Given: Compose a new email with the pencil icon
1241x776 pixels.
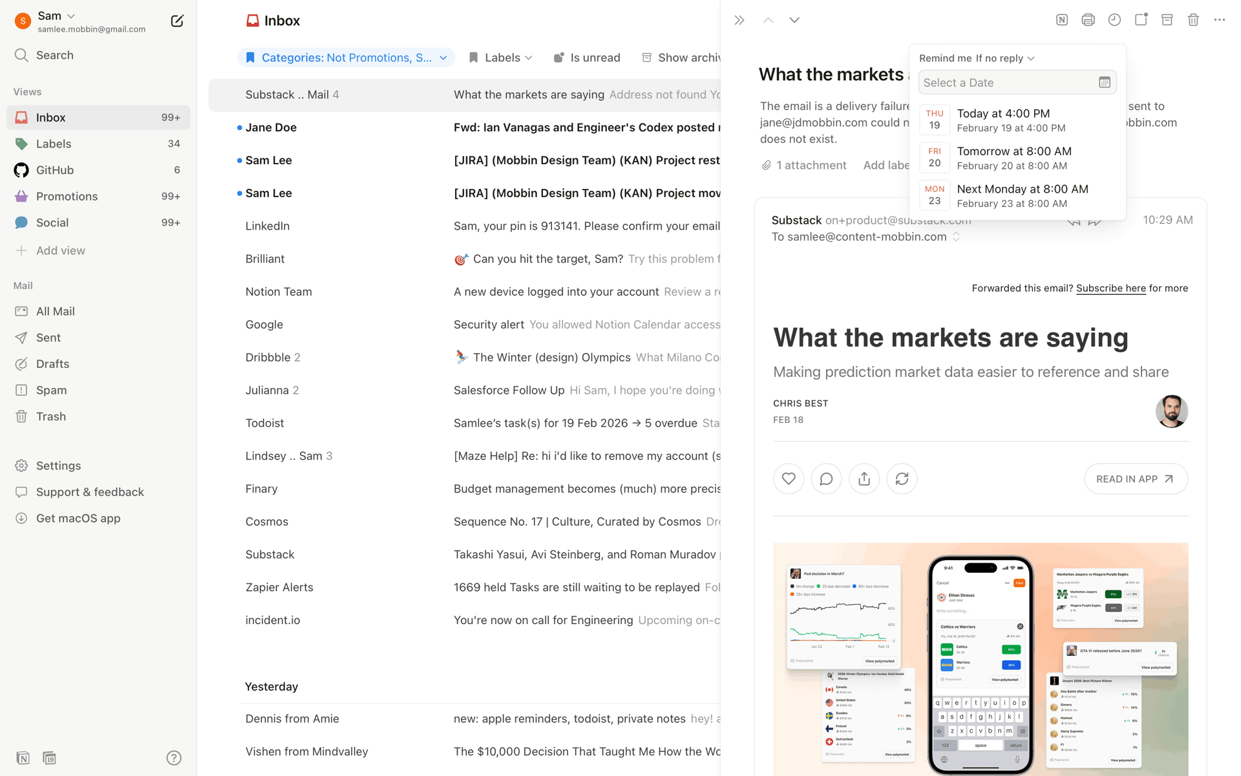Looking at the screenshot, I should coord(176,21).
